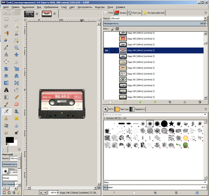Viewport: 209px width, 196px height.
Task: Select the Move tool
Action: [x=17, y=55]
